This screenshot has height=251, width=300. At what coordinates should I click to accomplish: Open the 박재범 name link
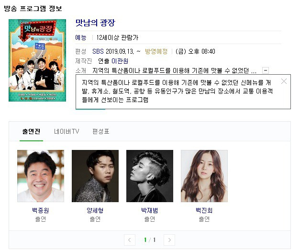[x=150, y=210]
